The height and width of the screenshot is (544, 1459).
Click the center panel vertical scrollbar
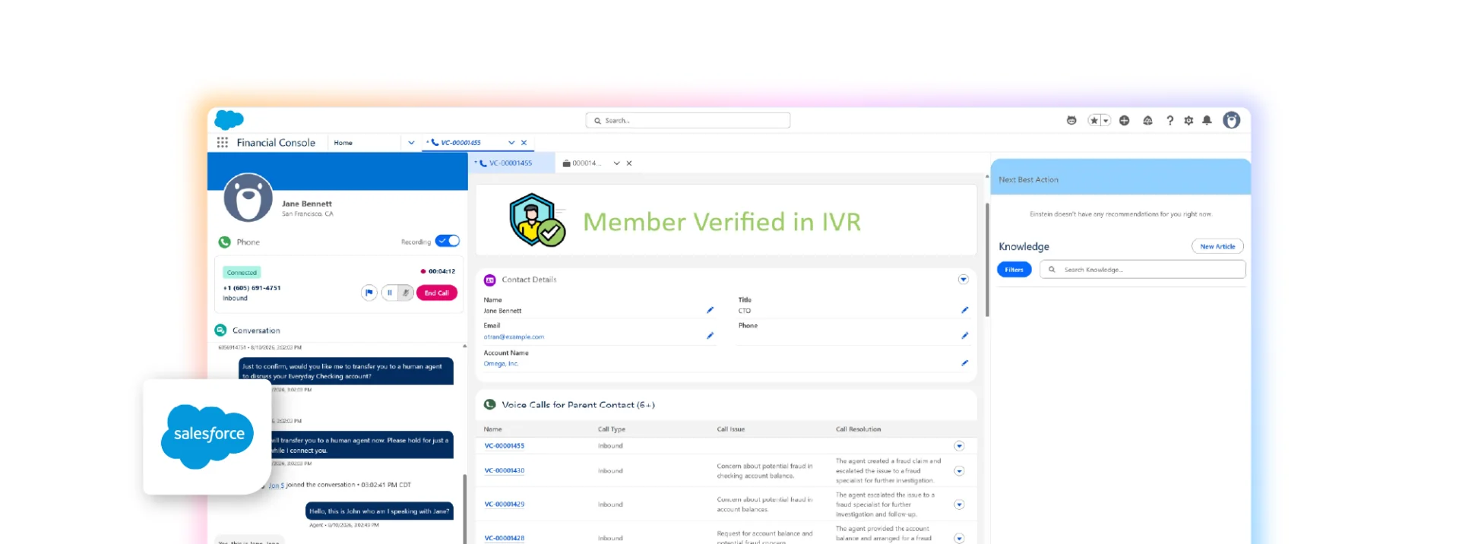point(987,260)
